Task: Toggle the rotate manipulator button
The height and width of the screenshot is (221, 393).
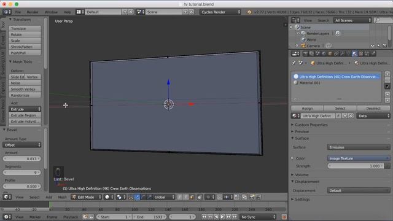Action: (143, 197)
